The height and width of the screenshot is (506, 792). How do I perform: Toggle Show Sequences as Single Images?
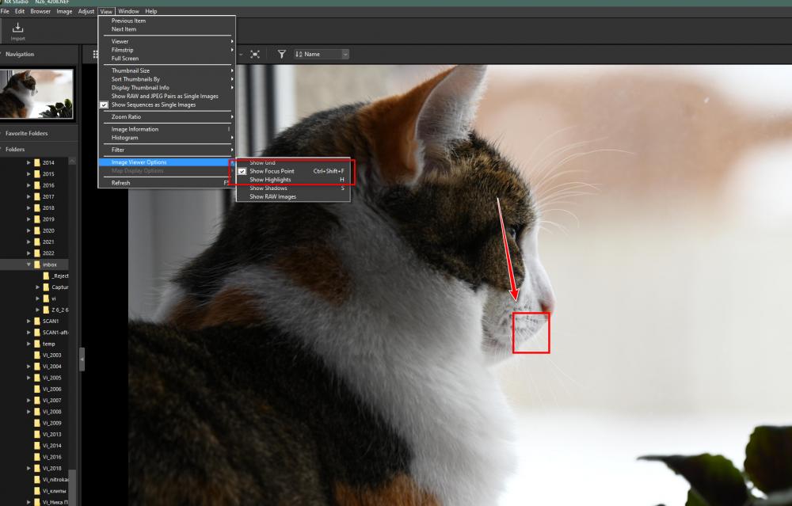(166, 105)
